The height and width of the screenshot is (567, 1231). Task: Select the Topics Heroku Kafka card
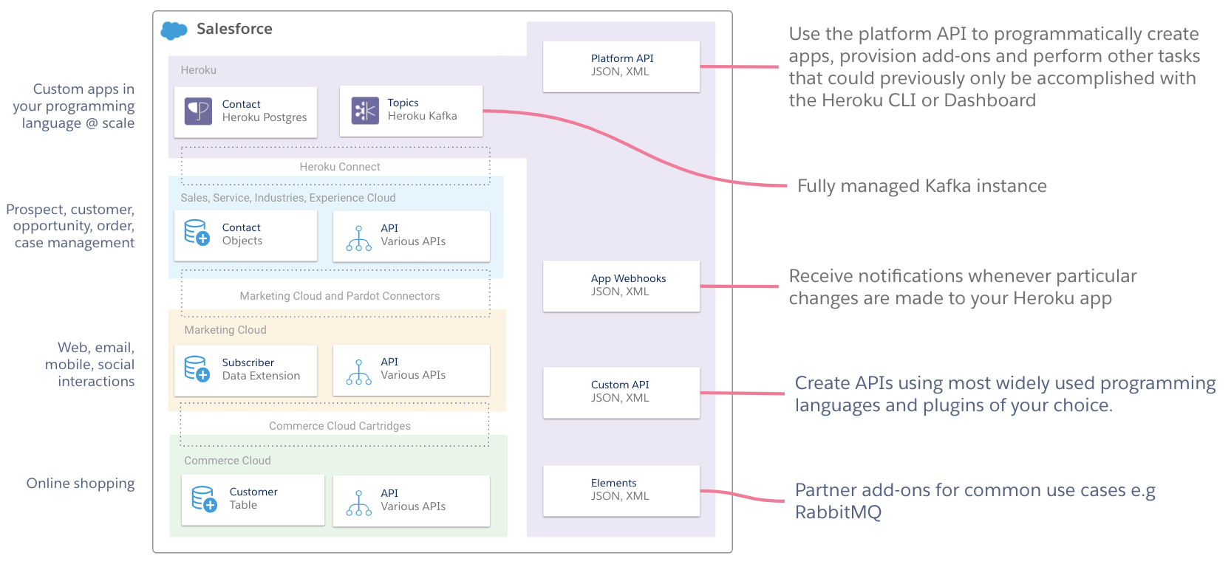412,111
